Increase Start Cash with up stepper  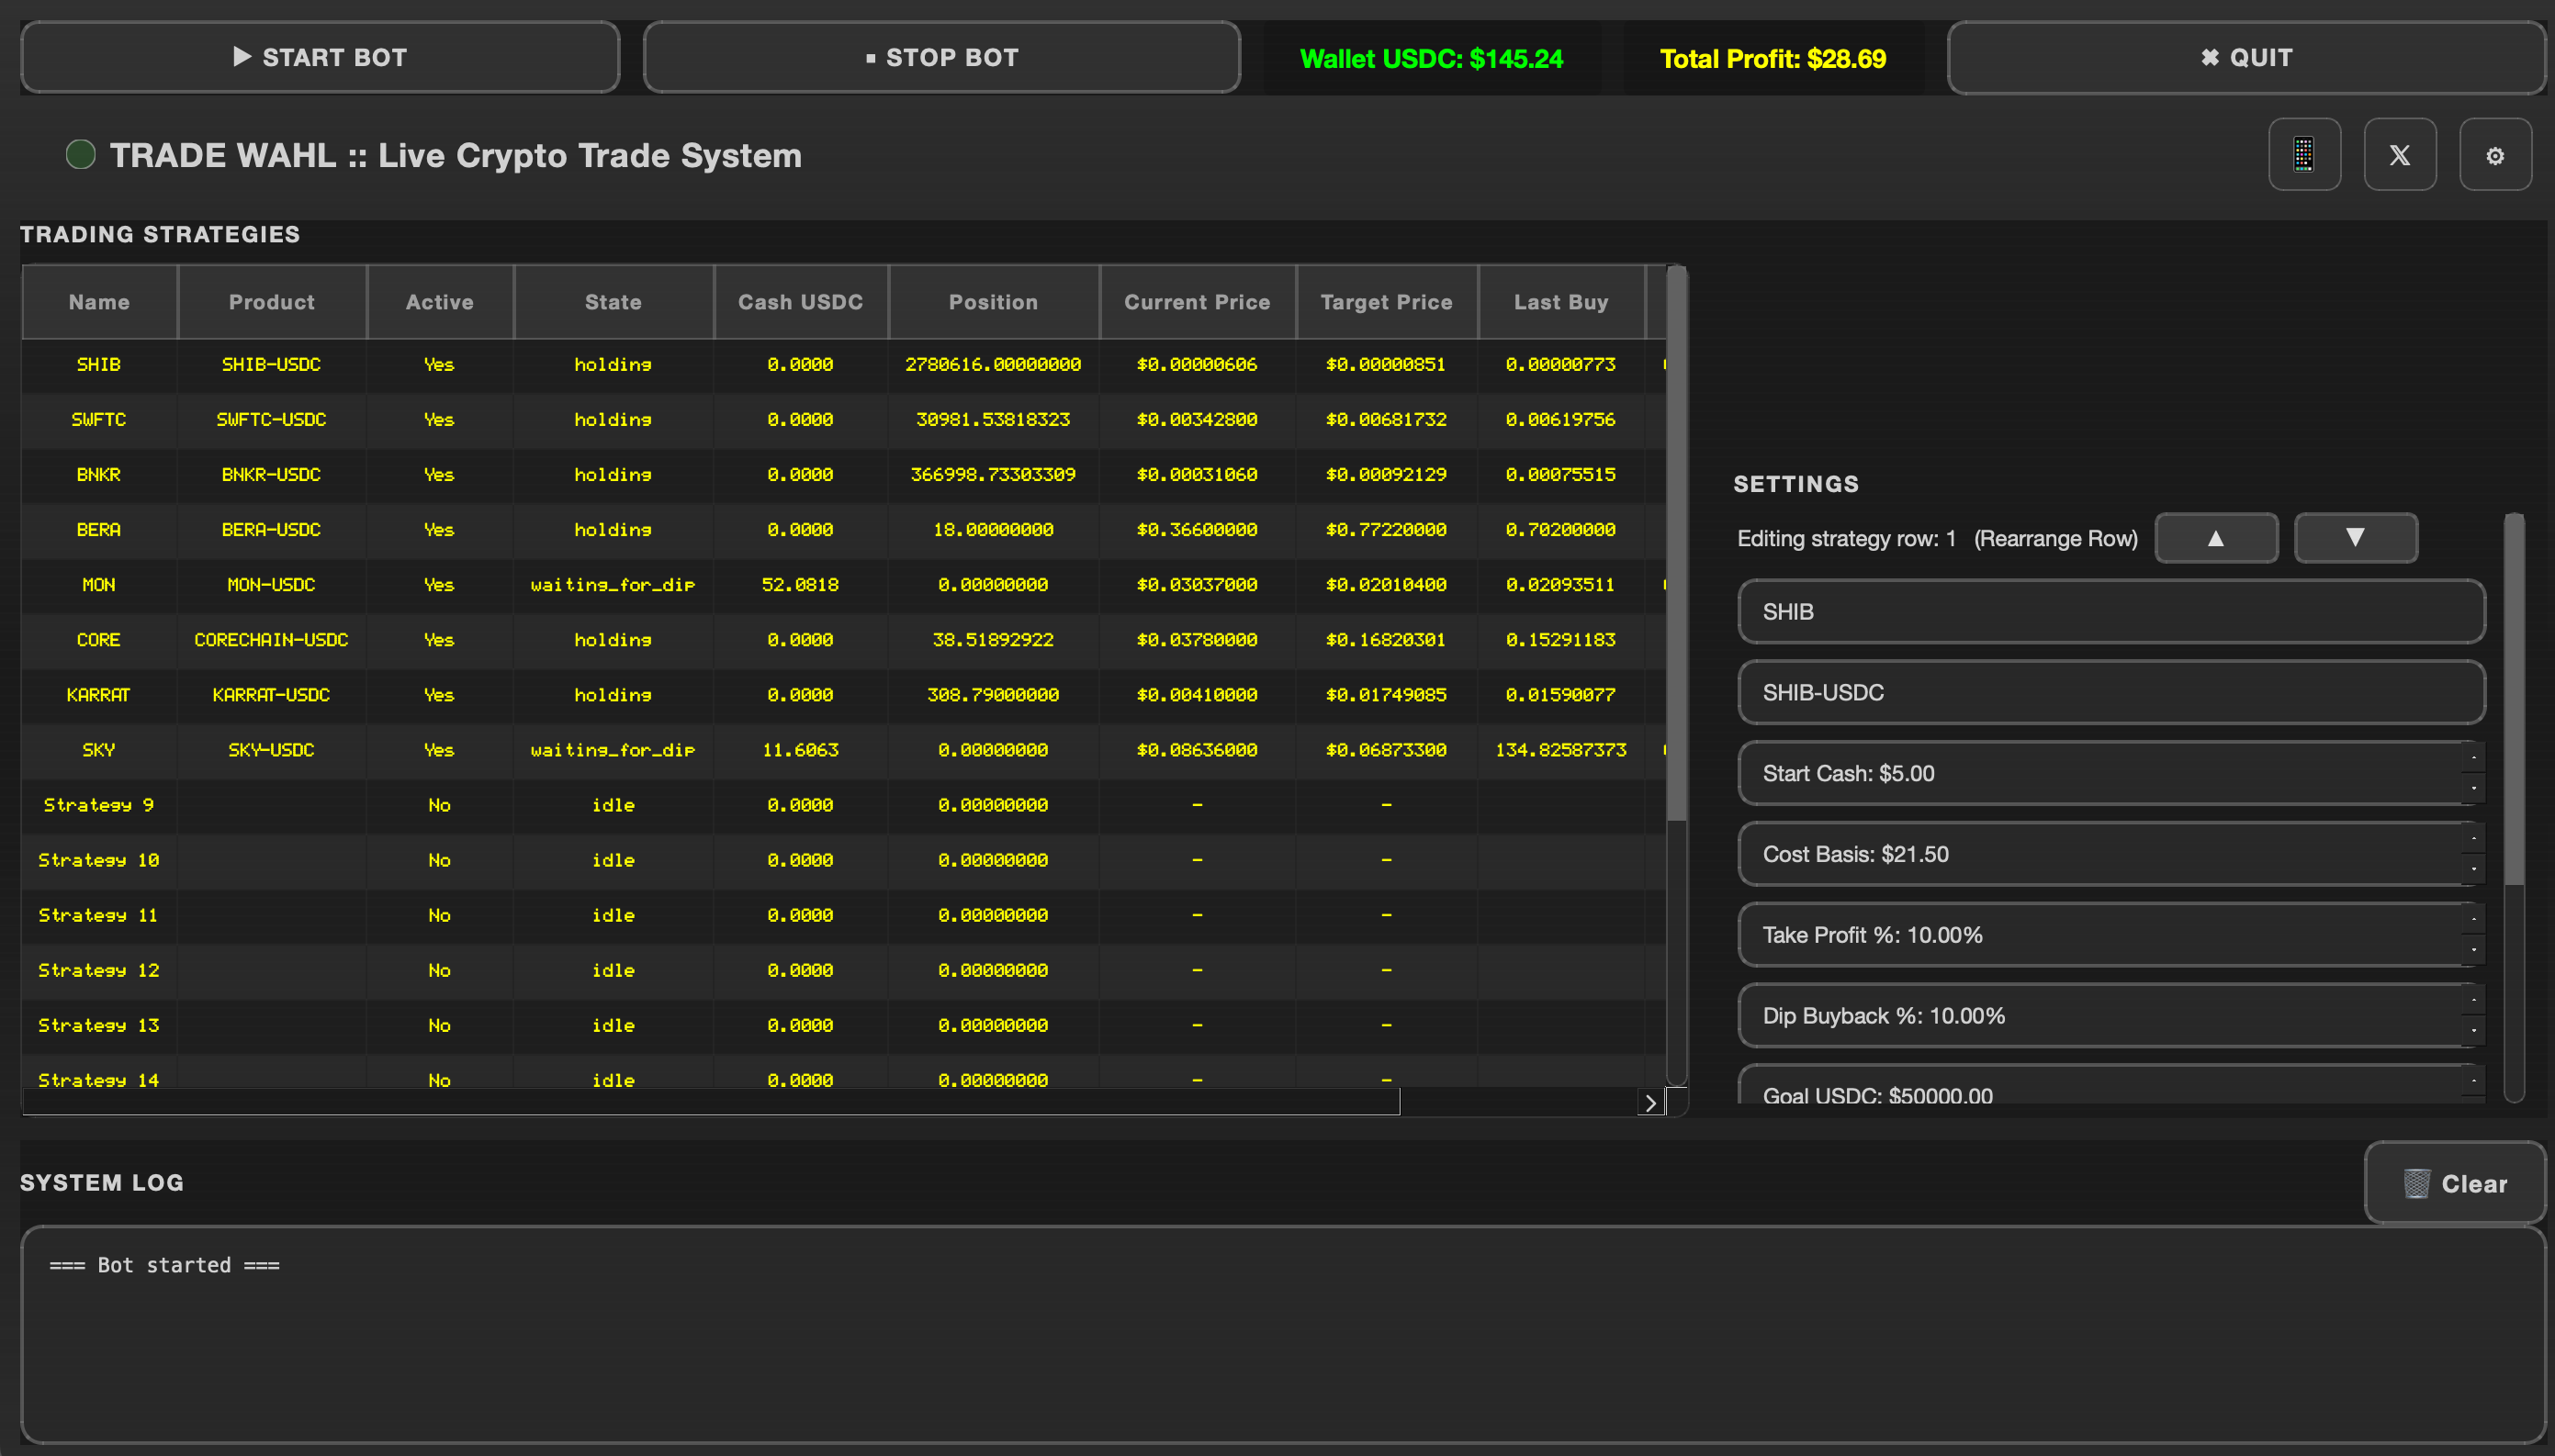(x=2473, y=758)
